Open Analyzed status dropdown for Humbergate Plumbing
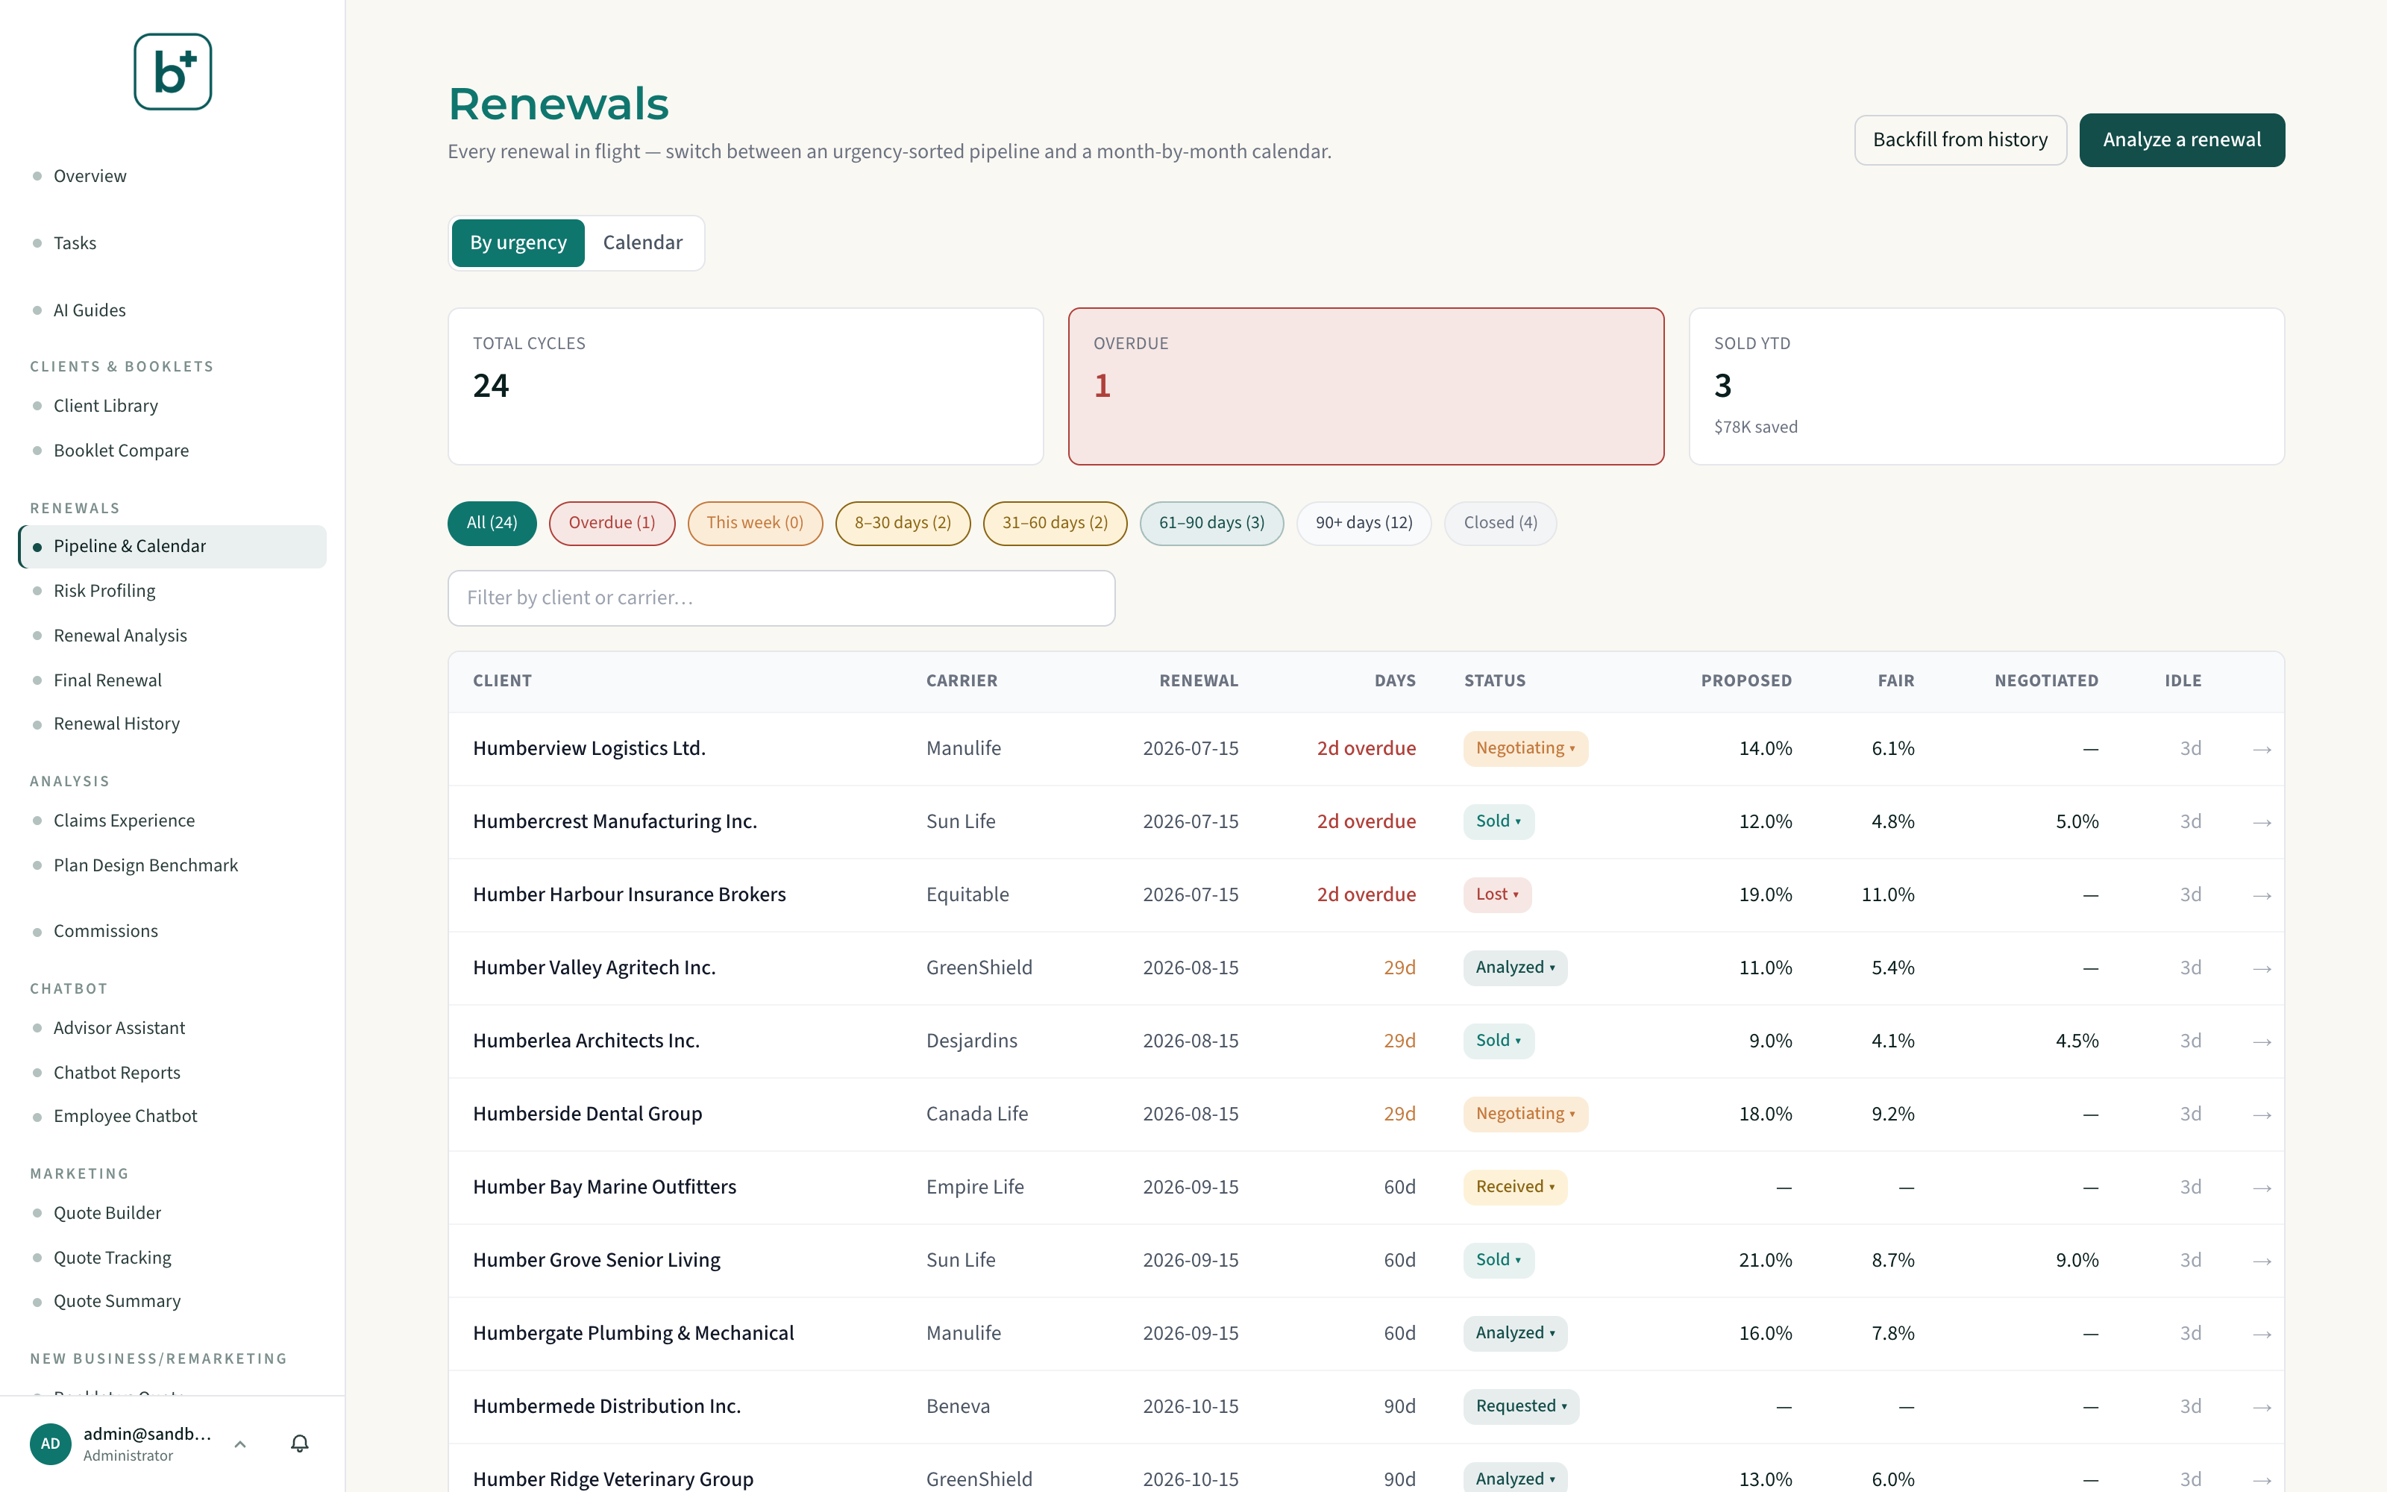Image resolution: width=2387 pixels, height=1492 pixels. [1515, 1332]
